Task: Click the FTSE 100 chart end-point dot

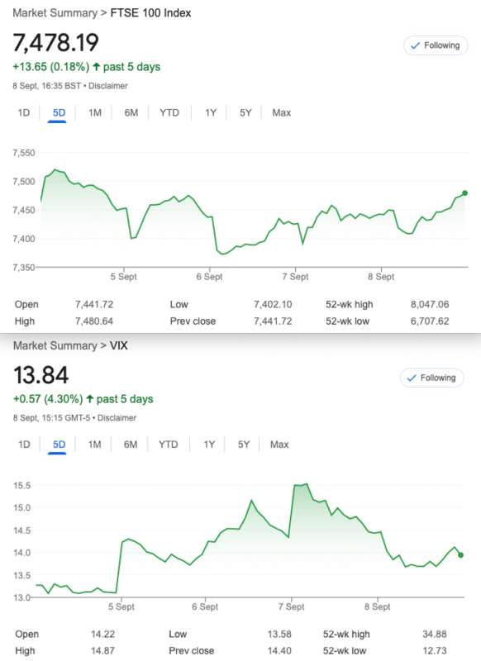Action: 464,193
